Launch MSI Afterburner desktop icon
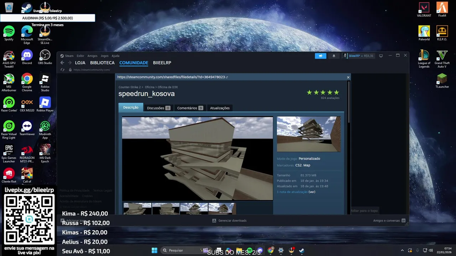The width and height of the screenshot is (456, 256). coord(9,82)
